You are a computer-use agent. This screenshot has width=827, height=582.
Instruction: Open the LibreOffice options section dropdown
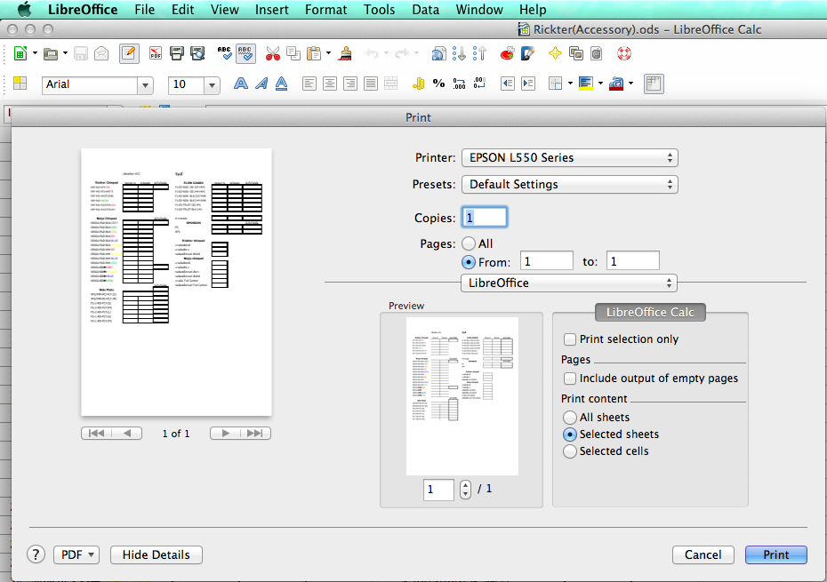click(x=569, y=283)
